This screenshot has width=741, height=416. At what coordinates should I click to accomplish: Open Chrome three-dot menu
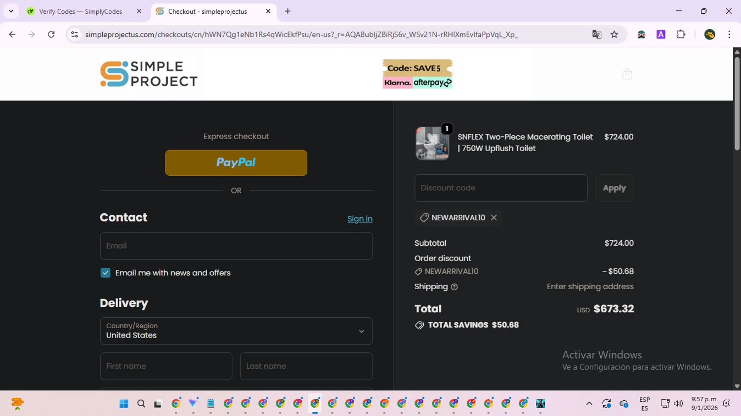tap(729, 35)
